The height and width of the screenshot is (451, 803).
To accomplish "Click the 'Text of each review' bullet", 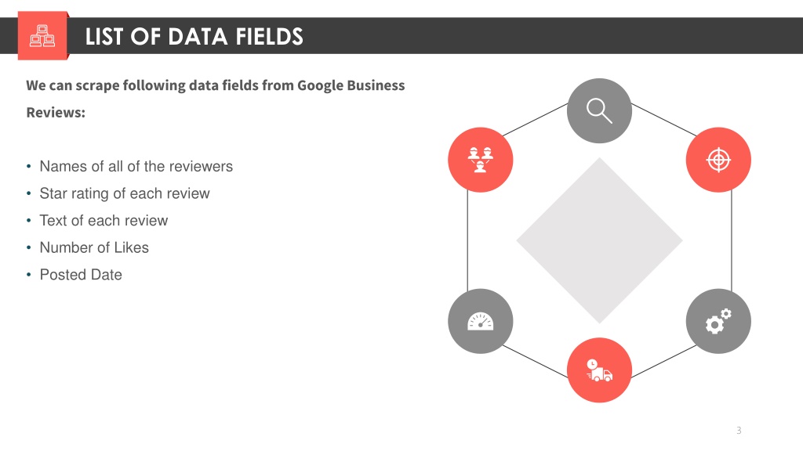I will (x=104, y=220).
